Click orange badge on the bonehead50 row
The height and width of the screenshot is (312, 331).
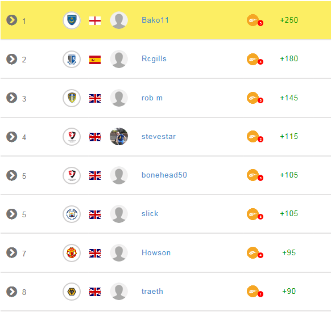click(x=255, y=175)
